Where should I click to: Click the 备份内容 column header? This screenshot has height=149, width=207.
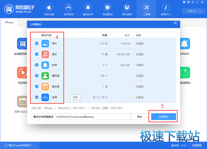coord(47,35)
